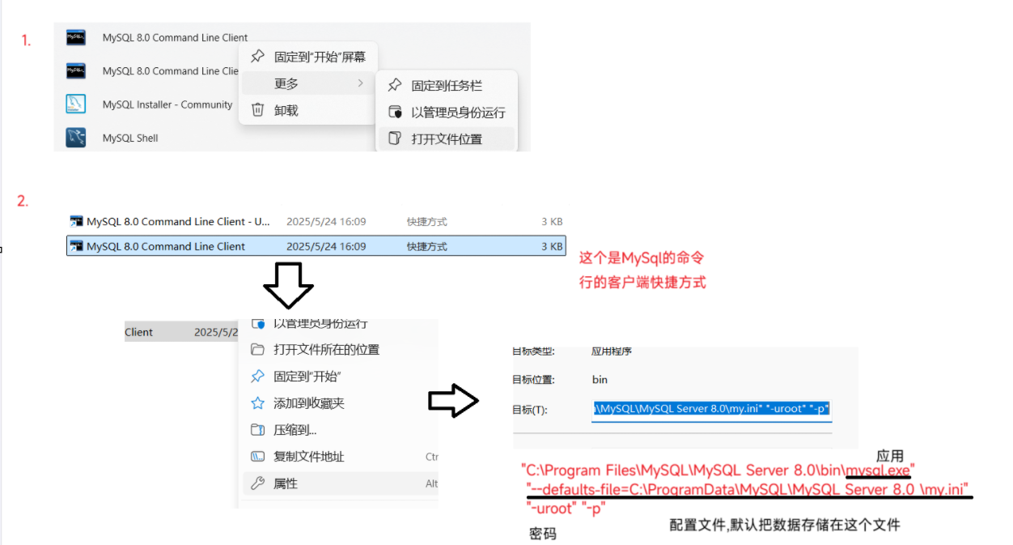Click shortcut icon of 'Command Line Client - U...' file
Screen dimensions: 1013x545
click(x=76, y=221)
